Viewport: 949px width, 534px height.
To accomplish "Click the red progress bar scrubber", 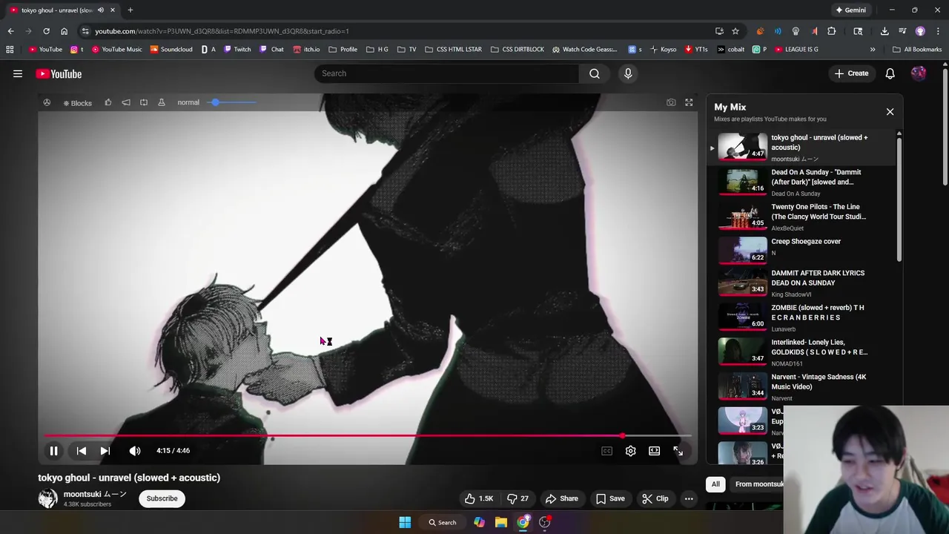I will pos(622,436).
